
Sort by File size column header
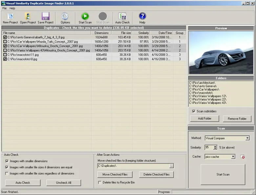tap(122, 33)
